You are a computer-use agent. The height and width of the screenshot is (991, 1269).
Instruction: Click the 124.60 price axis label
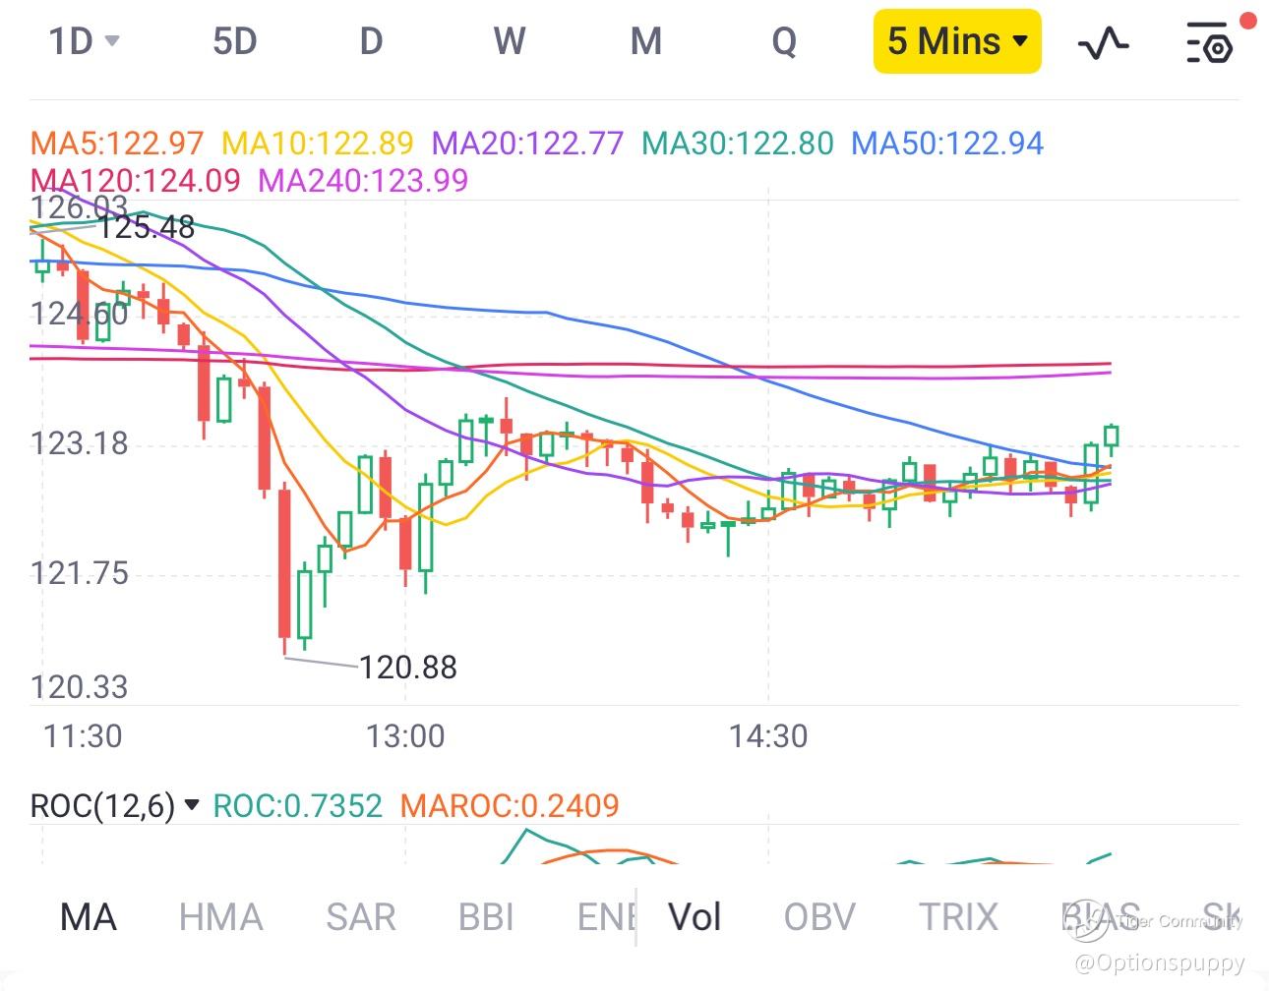79,315
